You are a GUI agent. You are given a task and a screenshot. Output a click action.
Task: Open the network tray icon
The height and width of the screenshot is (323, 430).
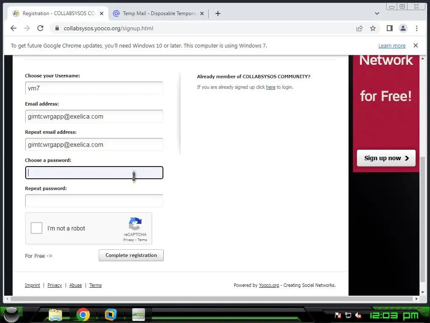tap(348, 315)
